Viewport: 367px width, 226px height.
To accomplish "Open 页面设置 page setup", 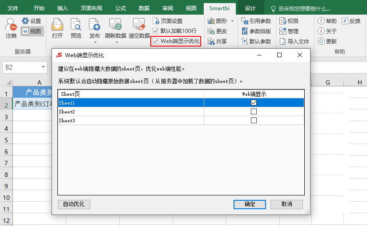I will coord(168,21).
